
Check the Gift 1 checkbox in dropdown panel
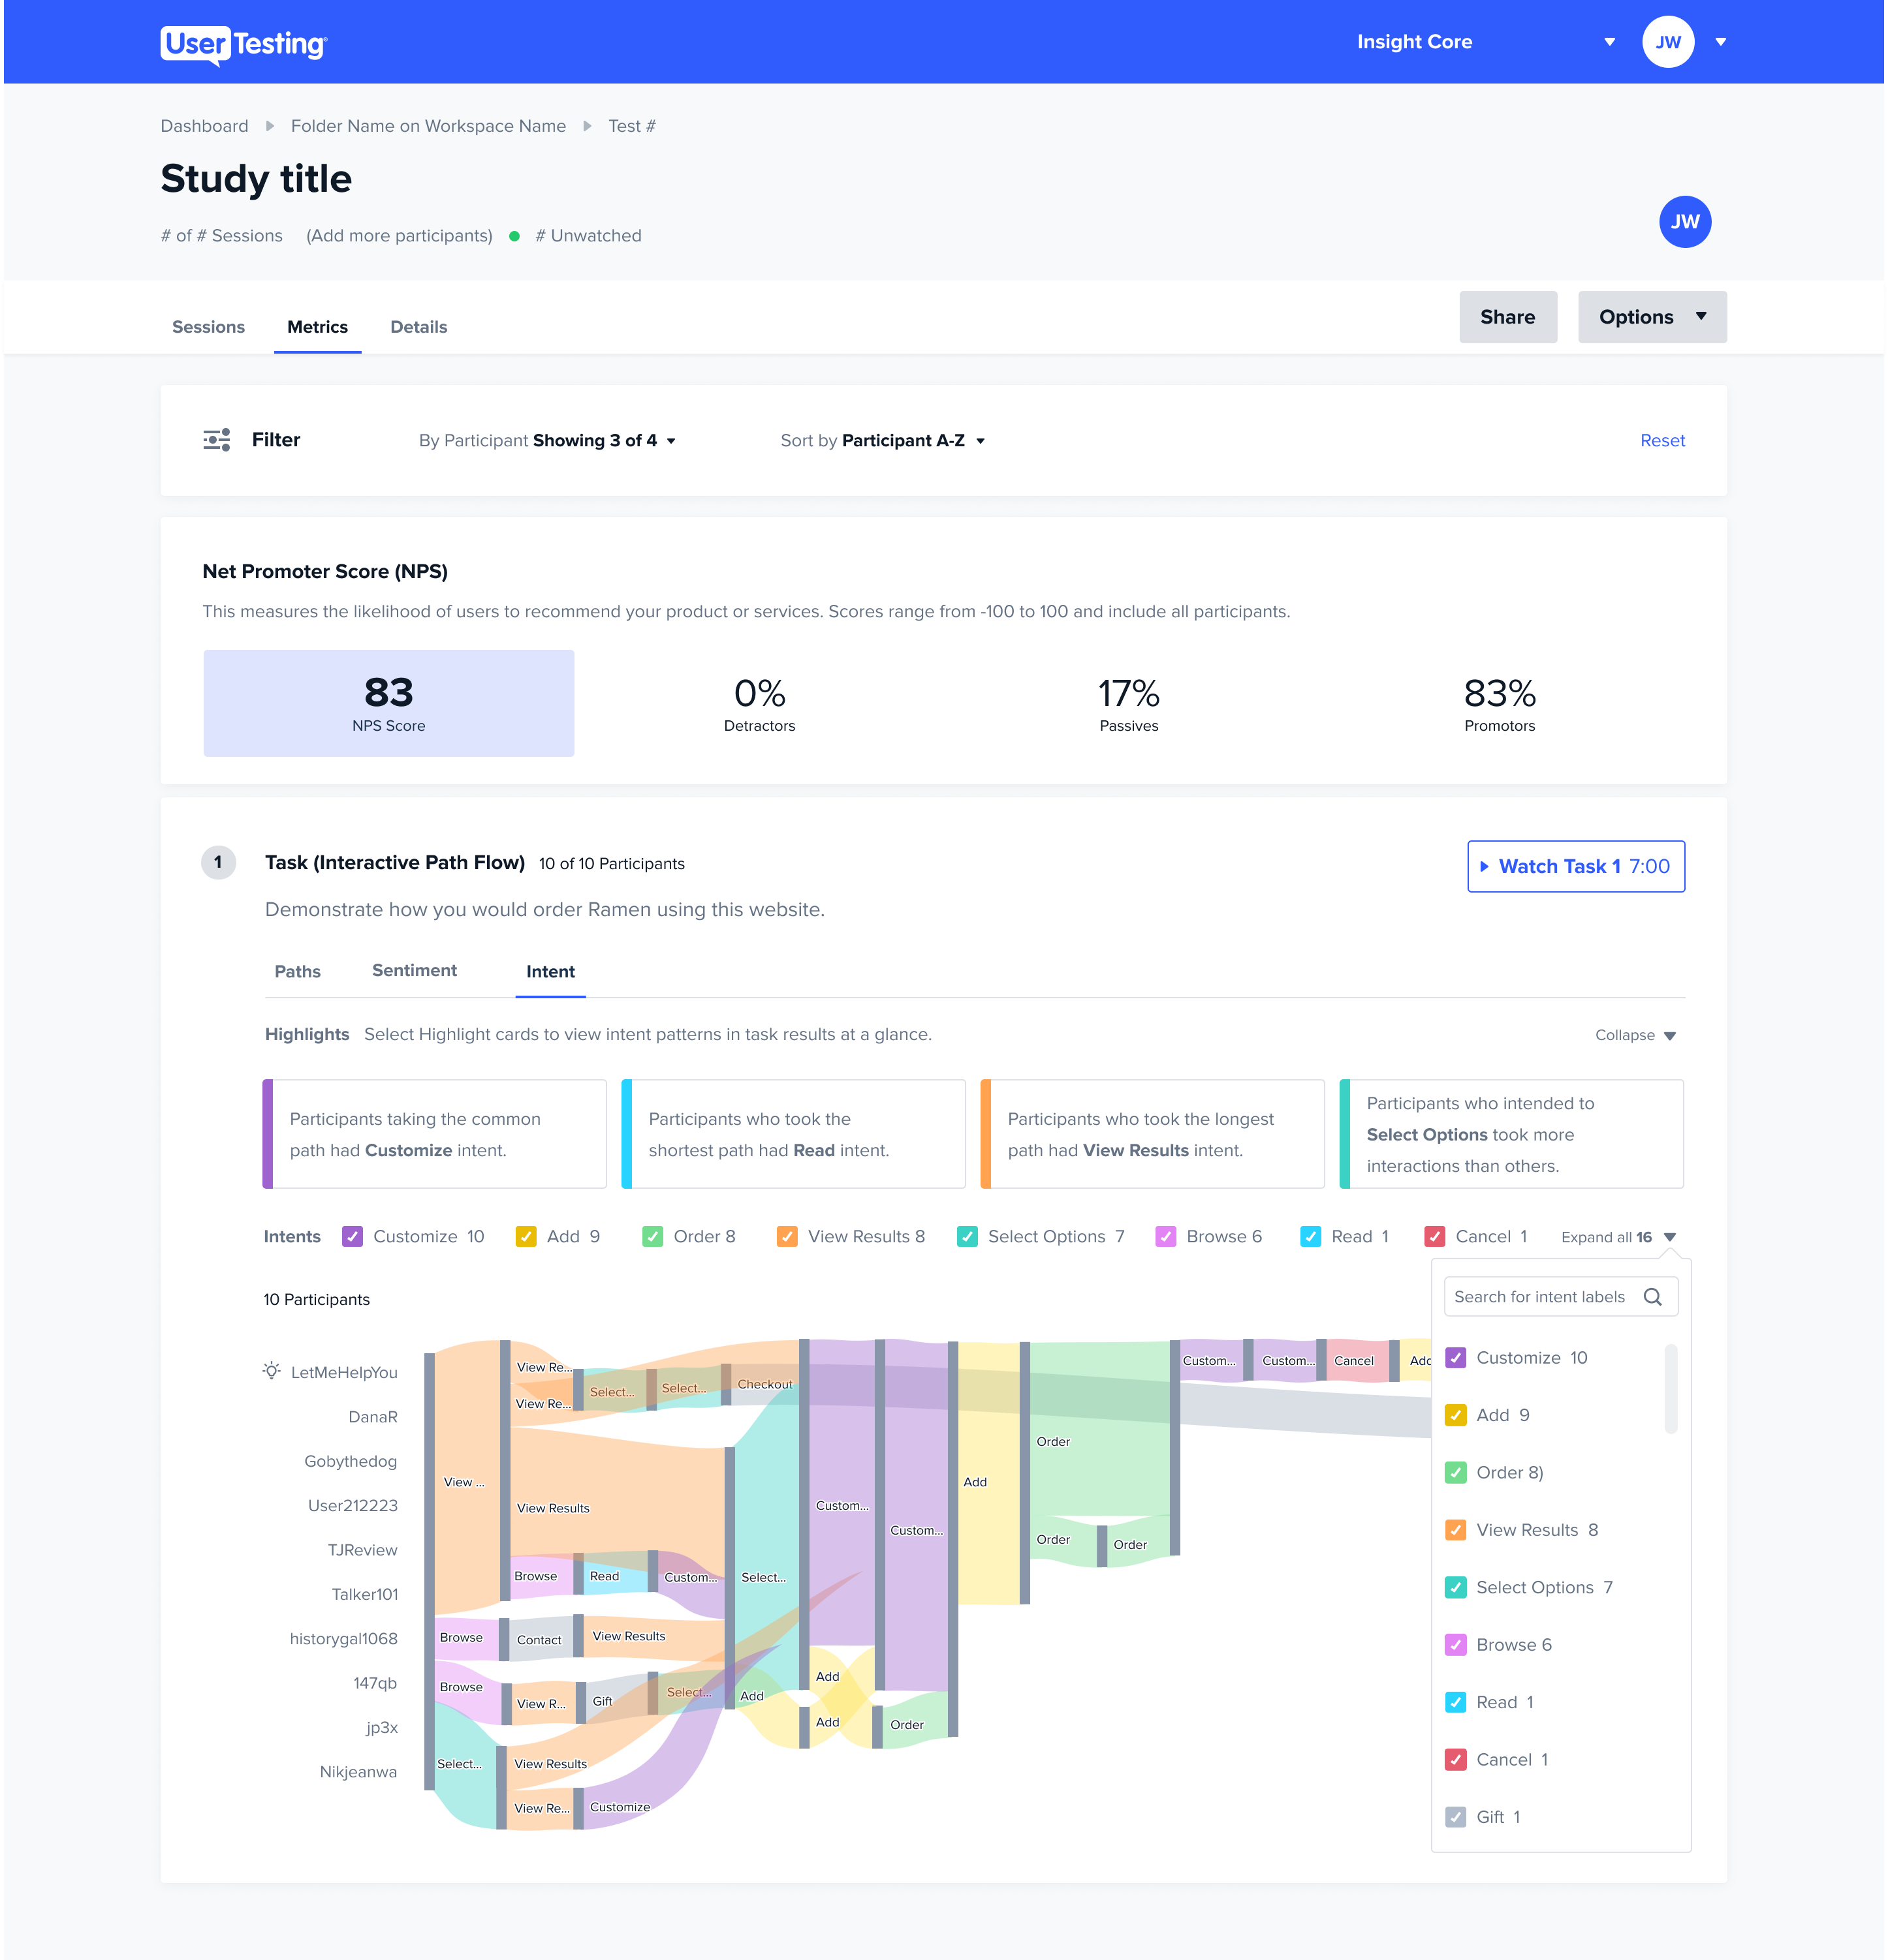[x=1456, y=1817]
